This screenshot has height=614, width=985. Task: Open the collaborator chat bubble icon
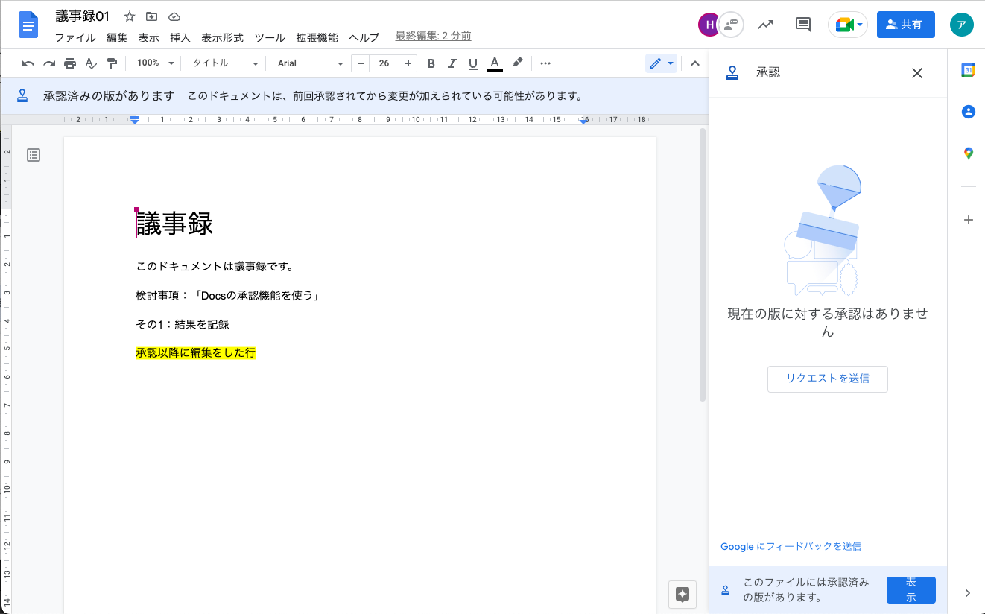tap(732, 25)
